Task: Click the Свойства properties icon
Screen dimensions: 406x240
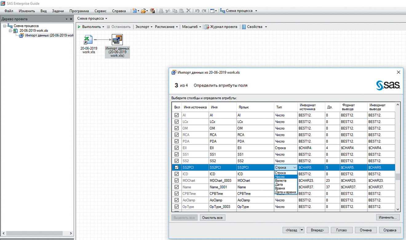Action: click(244, 27)
